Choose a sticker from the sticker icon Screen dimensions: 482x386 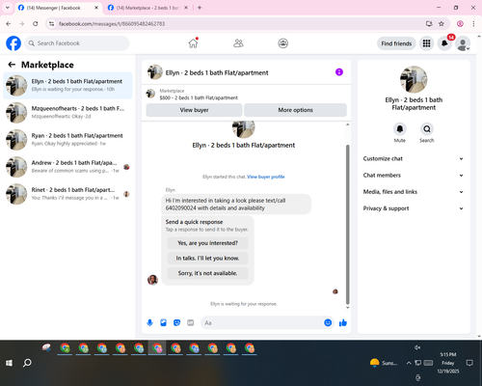point(176,322)
